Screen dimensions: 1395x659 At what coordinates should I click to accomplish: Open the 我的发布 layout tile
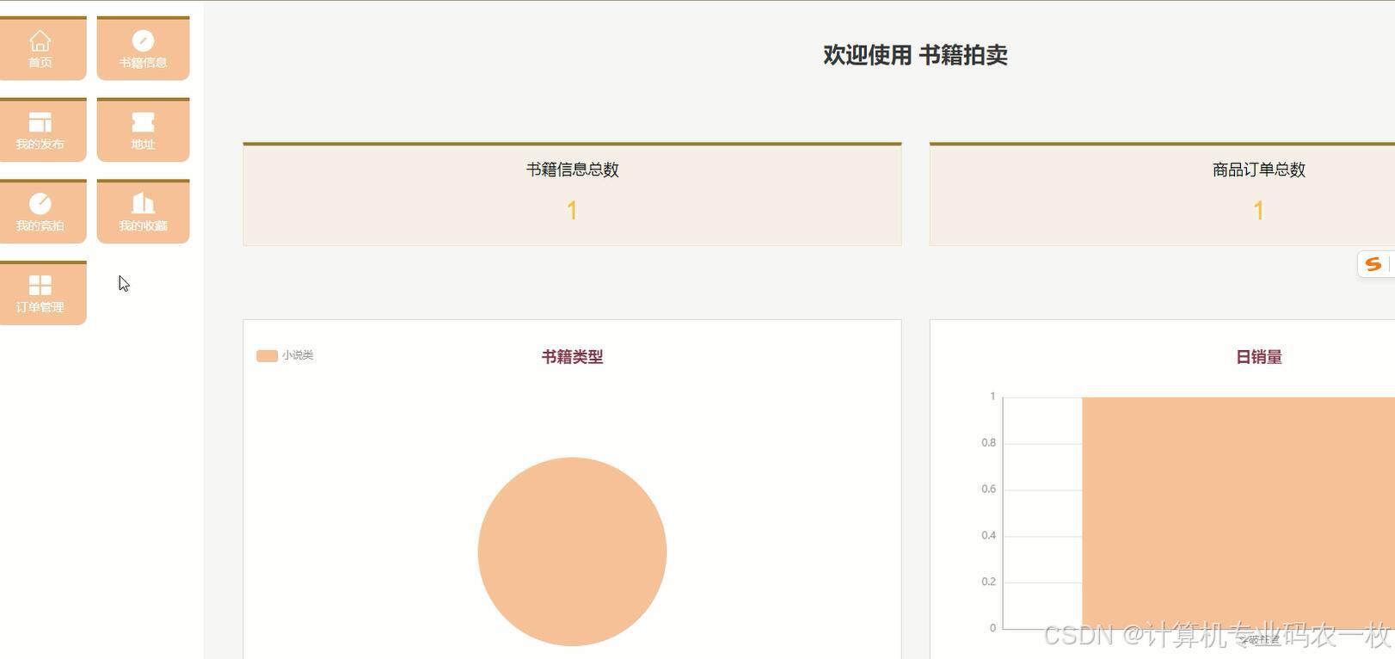[41, 130]
